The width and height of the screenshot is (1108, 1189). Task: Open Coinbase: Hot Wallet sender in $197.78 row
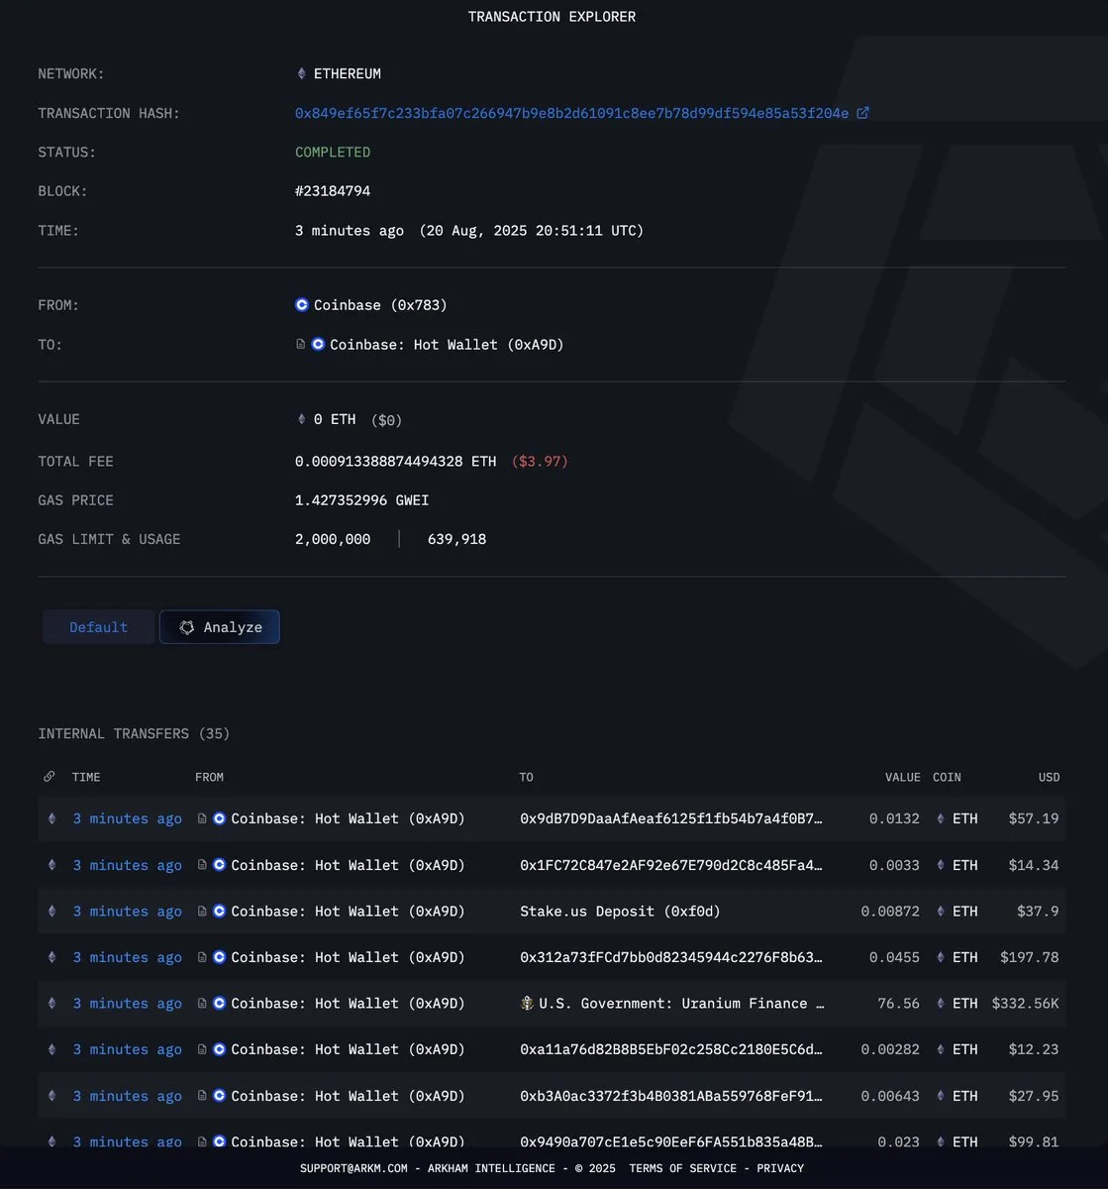(348, 957)
